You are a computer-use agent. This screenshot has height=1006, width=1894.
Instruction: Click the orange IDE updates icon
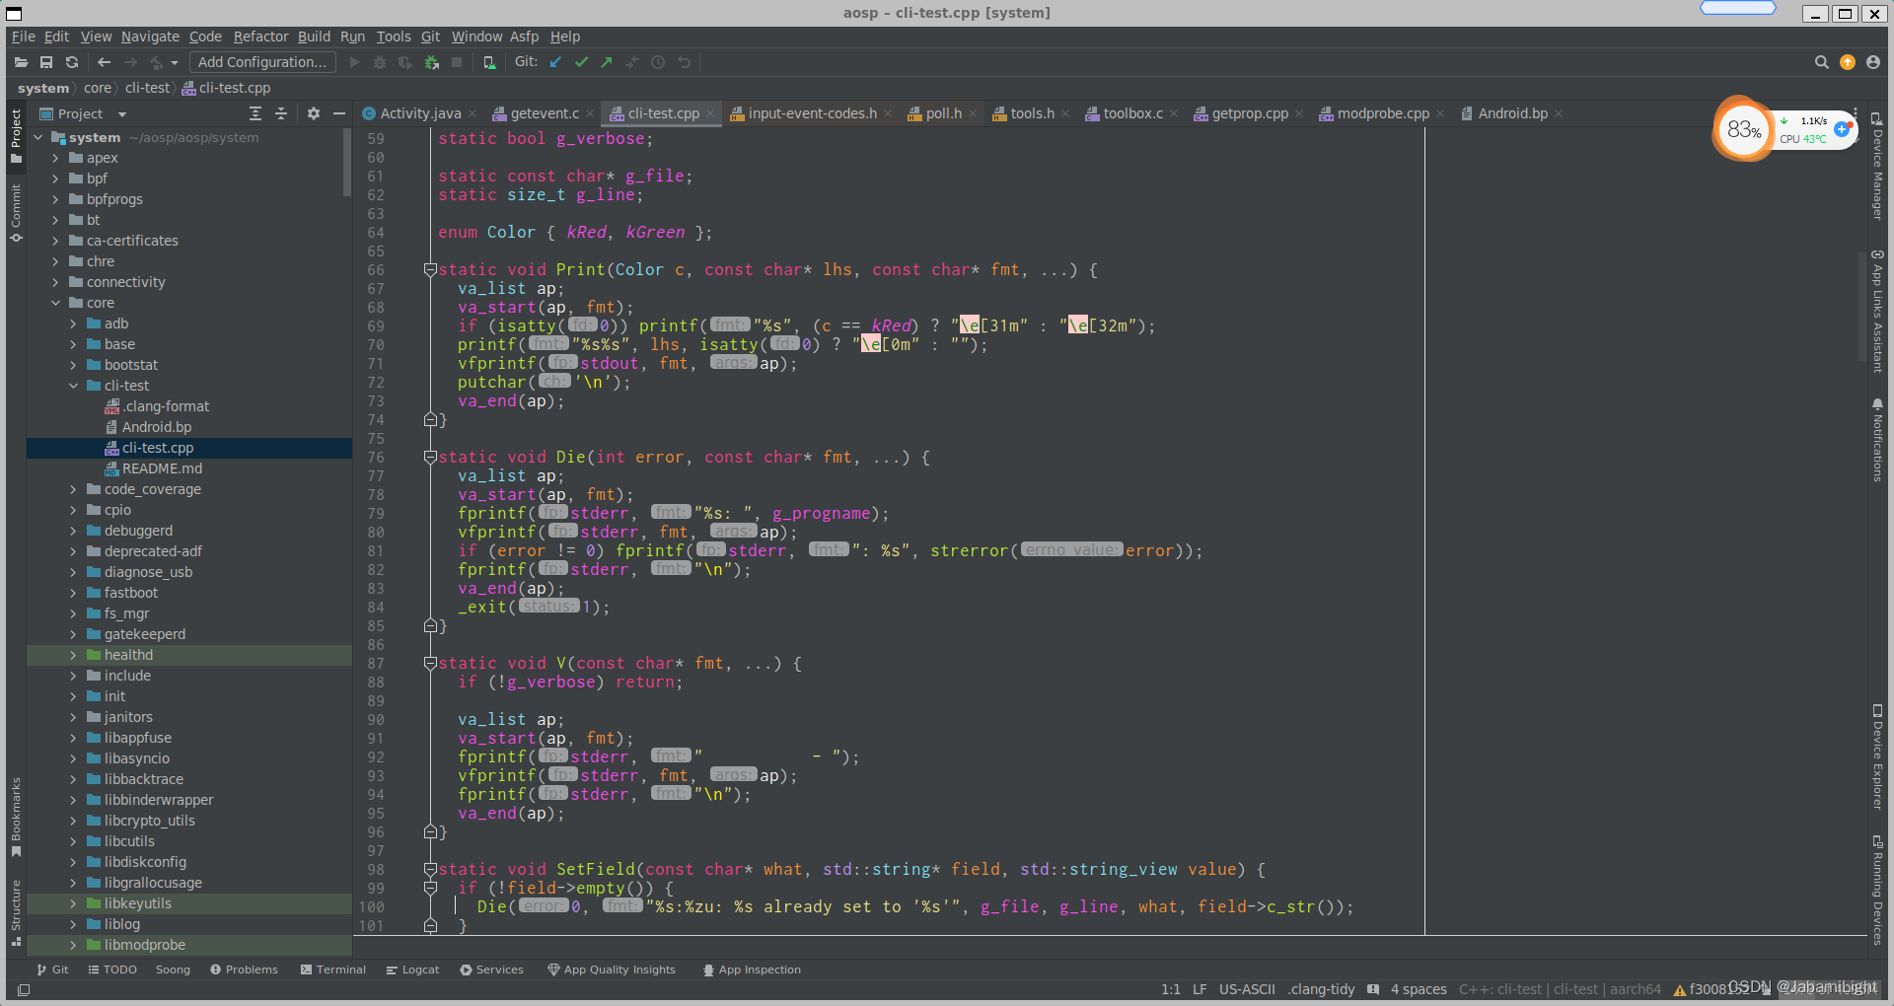coord(1848,62)
